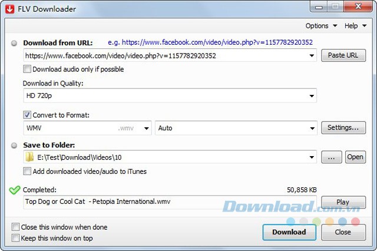Start the download with the Download button
This screenshot has width=377, height=251.
(x=289, y=232)
